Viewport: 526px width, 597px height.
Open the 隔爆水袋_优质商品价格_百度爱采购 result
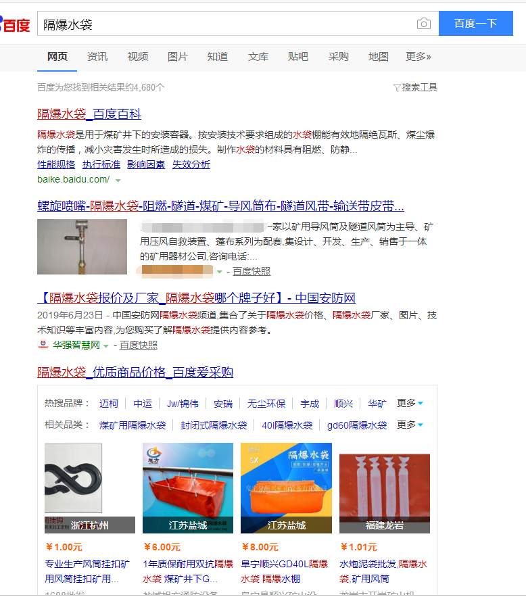tap(135, 372)
